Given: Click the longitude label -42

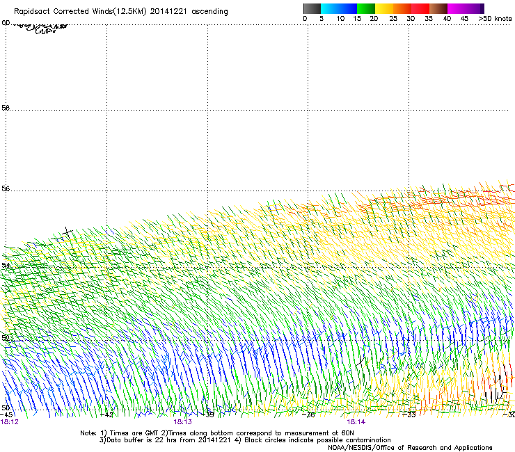Looking at the screenshot, I should pos(106,414).
